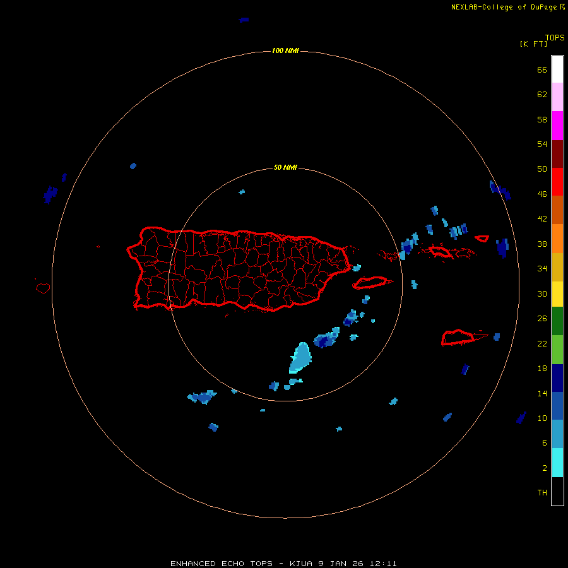Click the legend value 26
Viewport: 568px width, 568px height.
542,319
